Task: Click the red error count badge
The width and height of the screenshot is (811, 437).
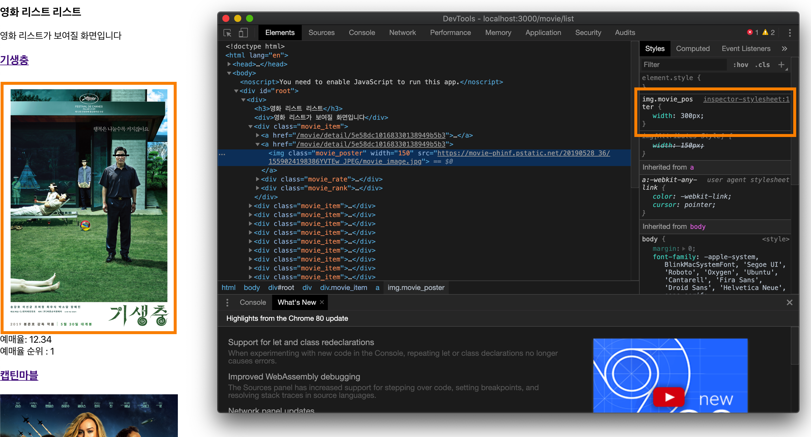Action: (x=752, y=32)
